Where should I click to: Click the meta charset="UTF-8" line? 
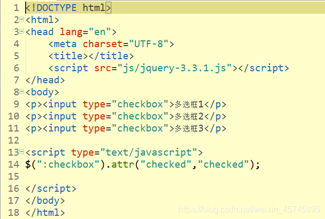click(111, 44)
